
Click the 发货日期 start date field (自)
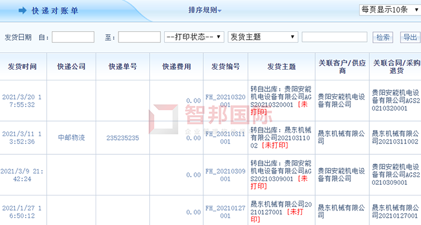click(x=73, y=37)
